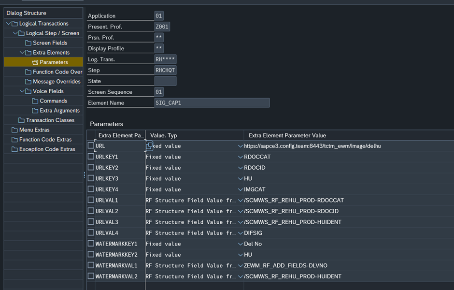Click the Value. Typ column header

point(164,135)
